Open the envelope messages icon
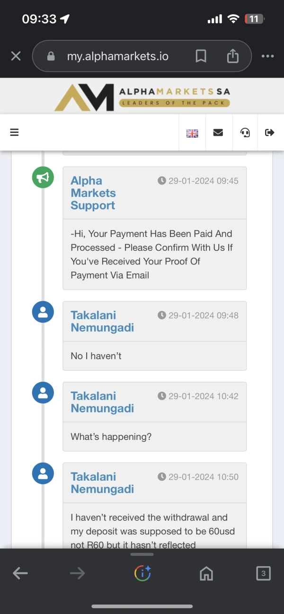 (x=218, y=132)
